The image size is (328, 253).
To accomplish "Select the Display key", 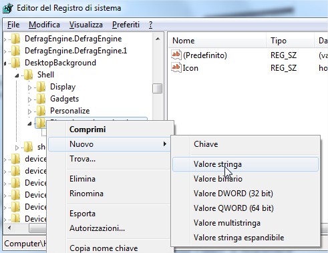I will click(x=63, y=87).
